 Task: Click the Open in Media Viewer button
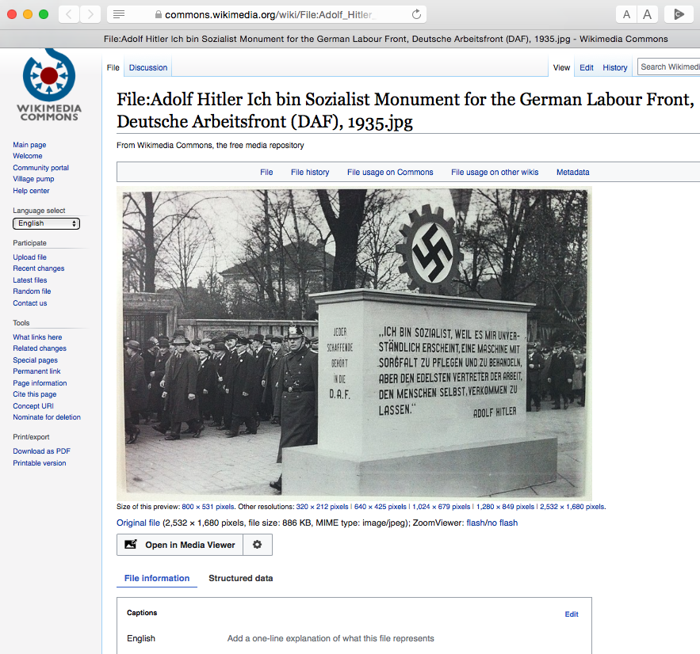point(180,545)
